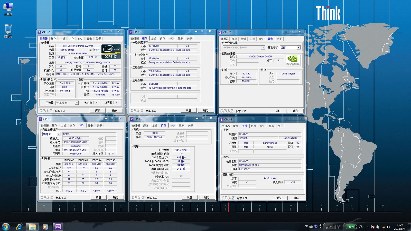Screen dimensions: 411x231
Task: Click the CPU-Z title icon of graphics window
Action: point(220,32)
